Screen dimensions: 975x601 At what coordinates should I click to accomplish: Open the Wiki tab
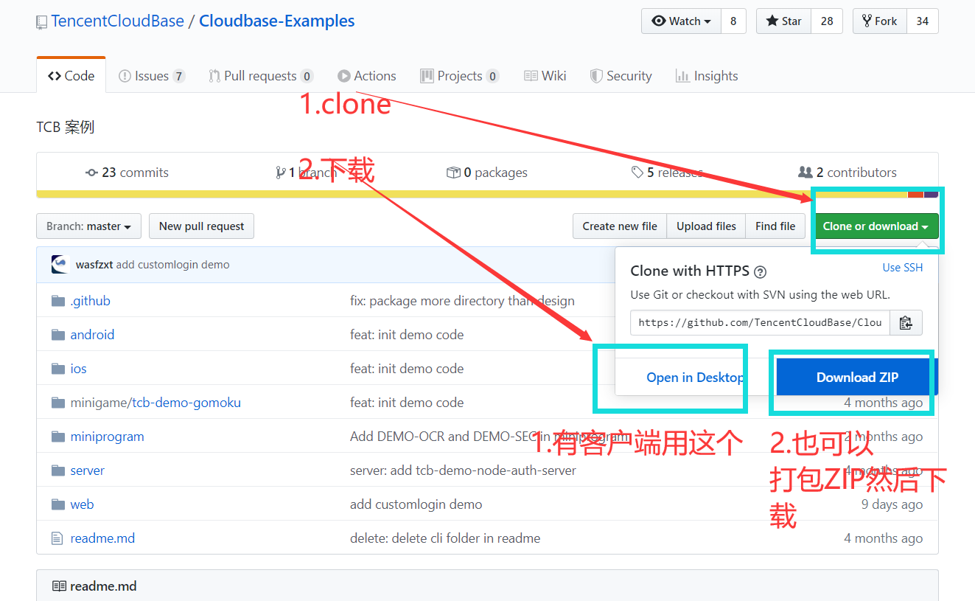click(x=545, y=75)
